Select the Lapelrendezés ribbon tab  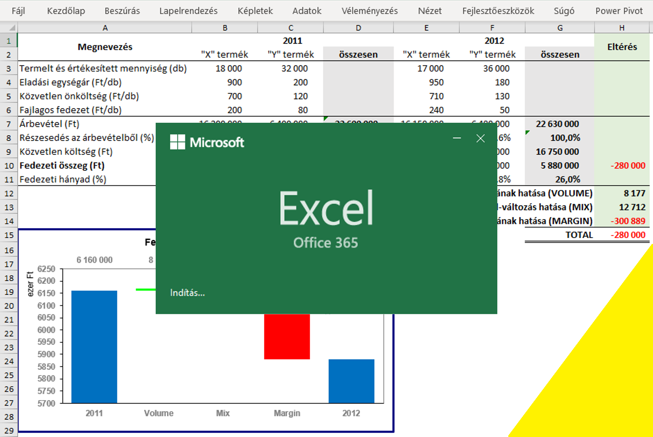tap(188, 11)
